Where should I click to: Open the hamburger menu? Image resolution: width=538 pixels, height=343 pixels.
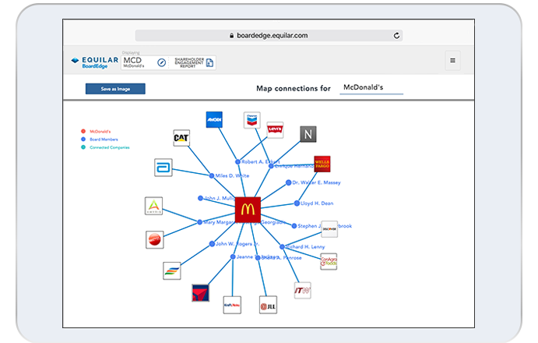[x=453, y=61]
